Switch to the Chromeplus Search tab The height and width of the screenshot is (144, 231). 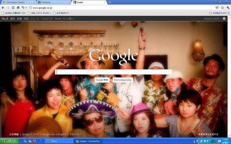(18, 3)
